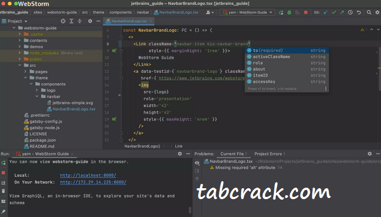
Task: Open Run panel settings gear
Action: point(180,154)
